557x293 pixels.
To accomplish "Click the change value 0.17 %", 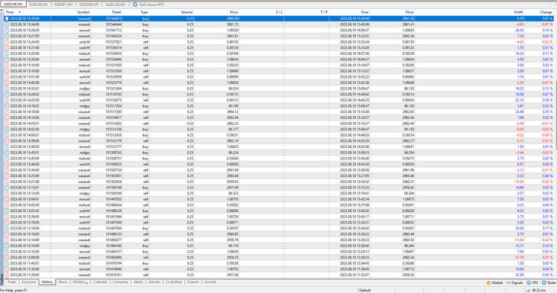I will click(x=547, y=228).
